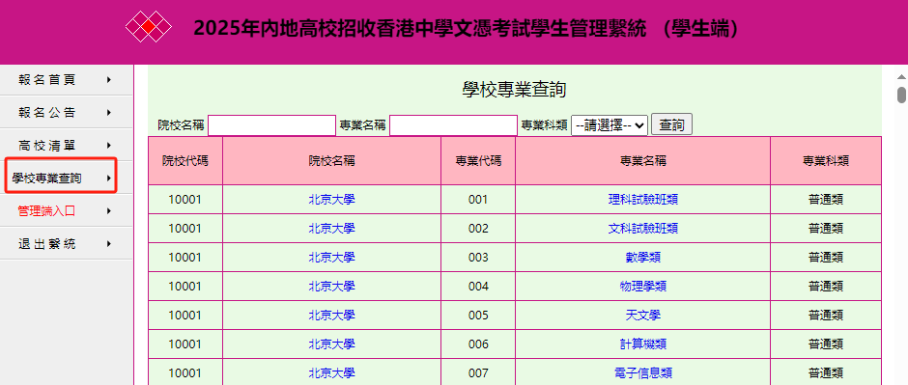
Task: Select 10001 code in 數學類 row
Action: tap(185, 258)
